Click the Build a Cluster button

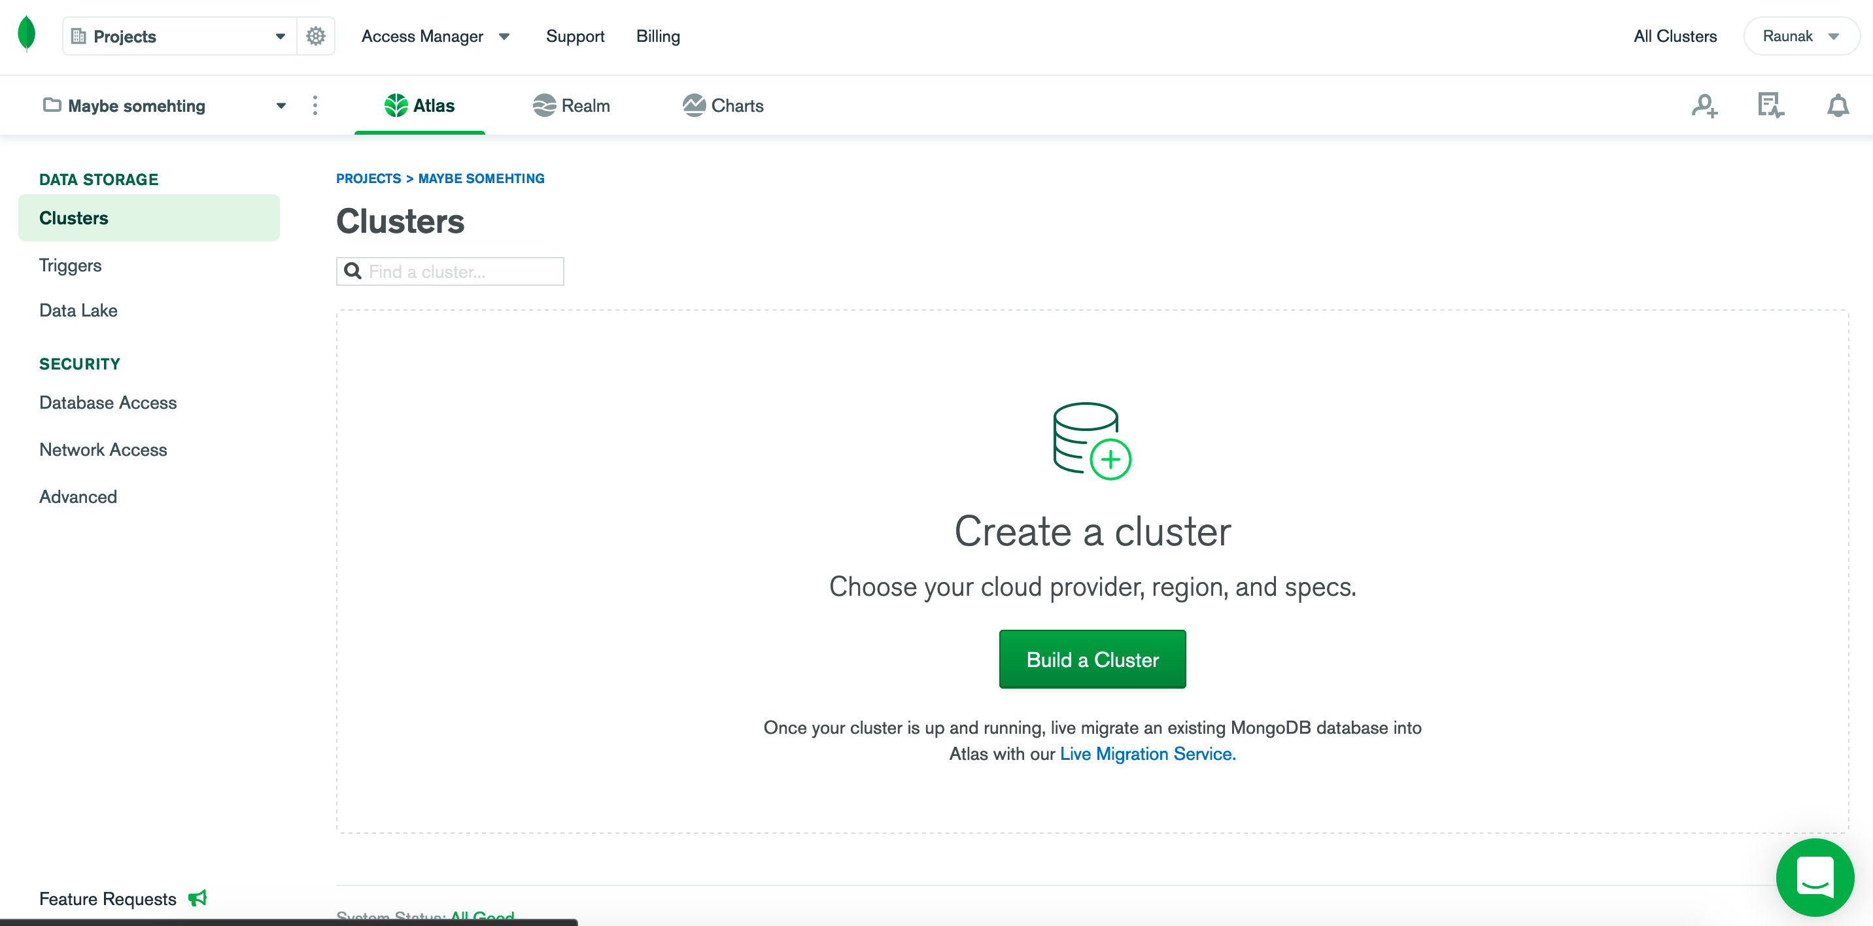tap(1092, 659)
